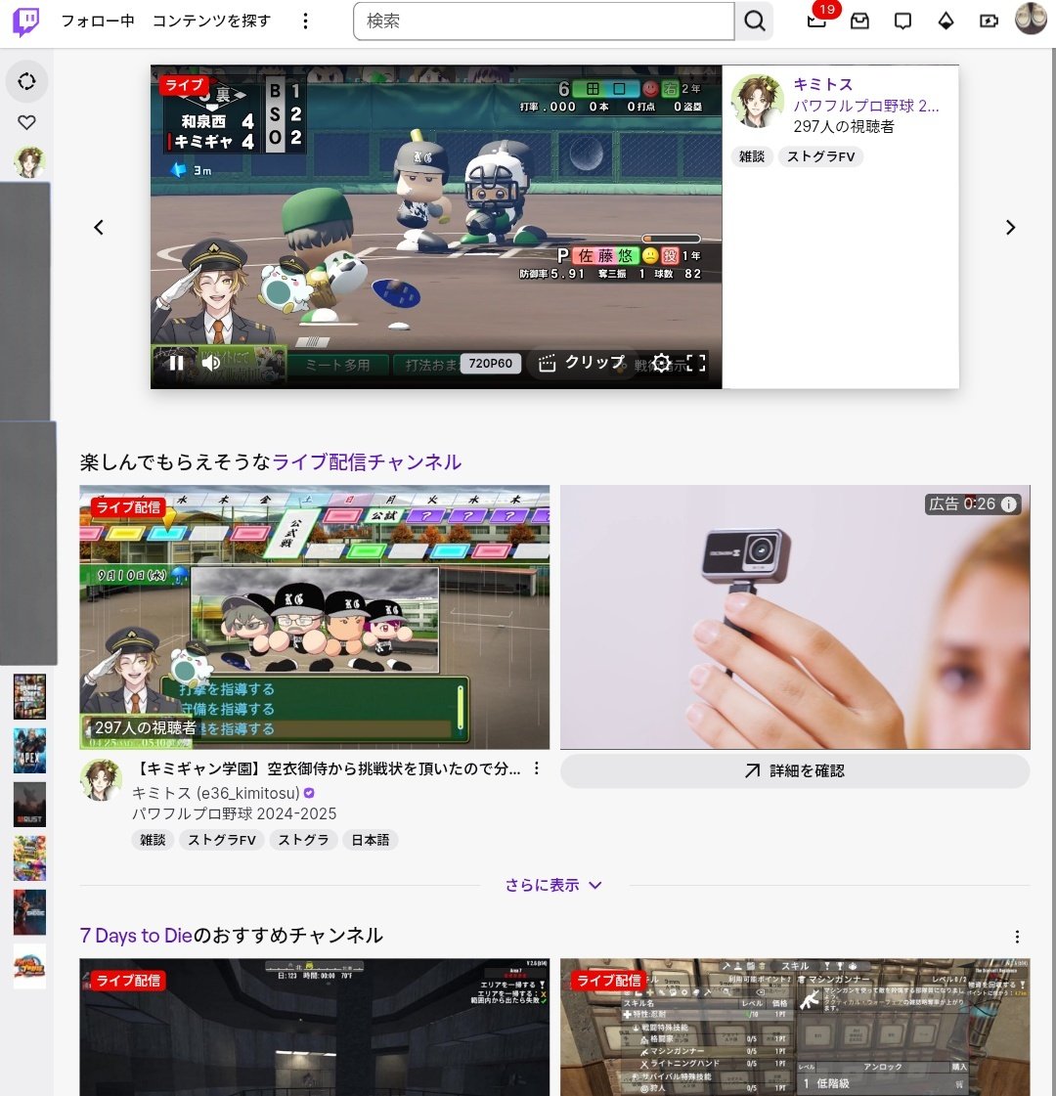Screen dimensions: 1056x1096
Task: Open ライブ配信チャンネル heading link
Action: coord(367,462)
